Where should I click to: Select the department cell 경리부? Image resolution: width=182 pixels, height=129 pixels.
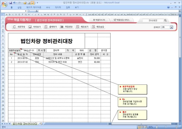pos(56,50)
